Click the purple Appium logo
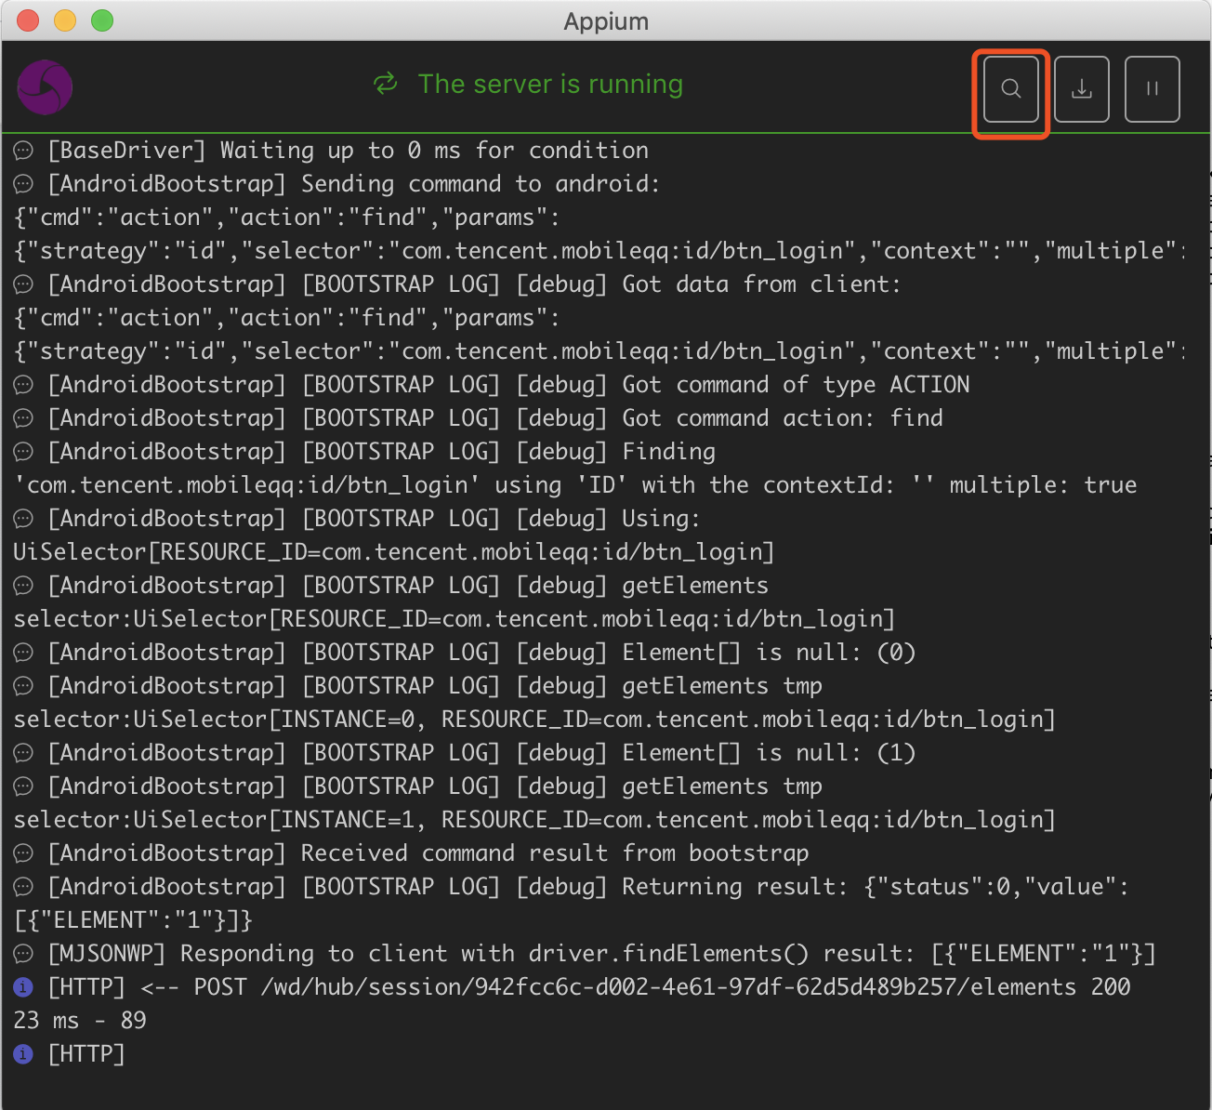Screen dimensions: 1212x1110 [45, 87]
